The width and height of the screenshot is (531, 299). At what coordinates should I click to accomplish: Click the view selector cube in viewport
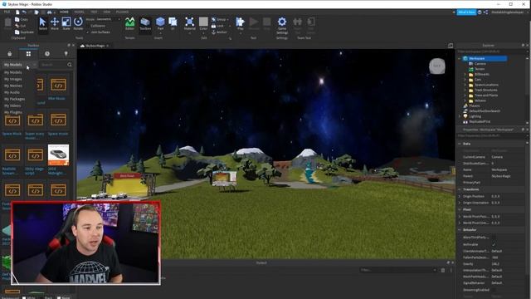click(x=437, y=66)
